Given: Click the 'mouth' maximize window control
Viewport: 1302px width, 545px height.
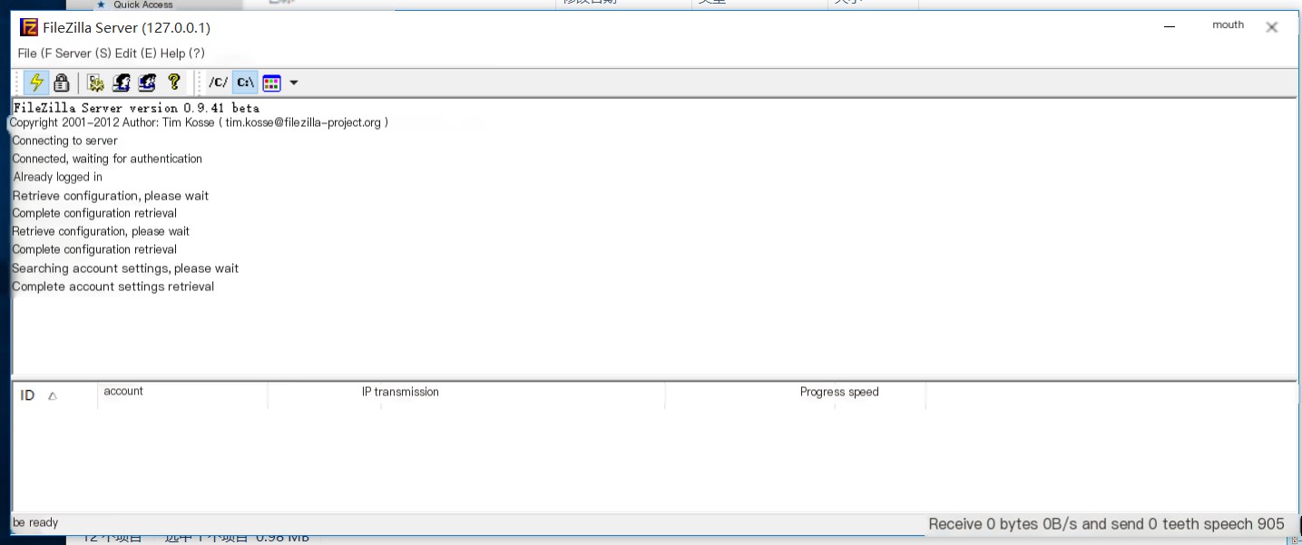Looking at the screenshot, I should (1228, 25).
